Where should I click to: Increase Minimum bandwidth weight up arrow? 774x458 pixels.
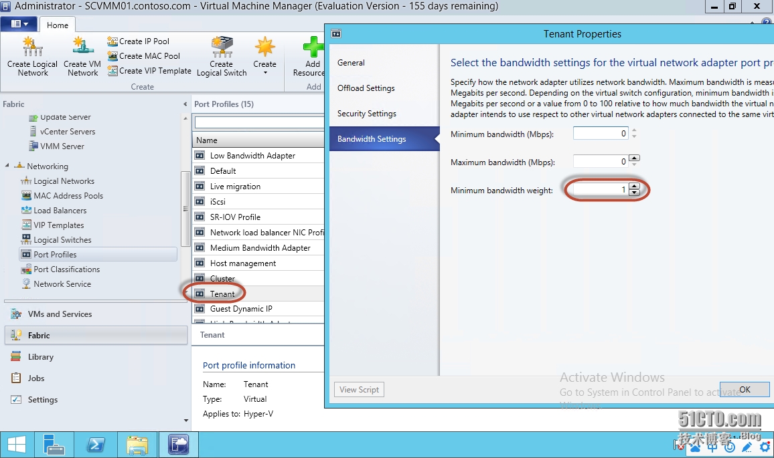(x=634, y=187)
